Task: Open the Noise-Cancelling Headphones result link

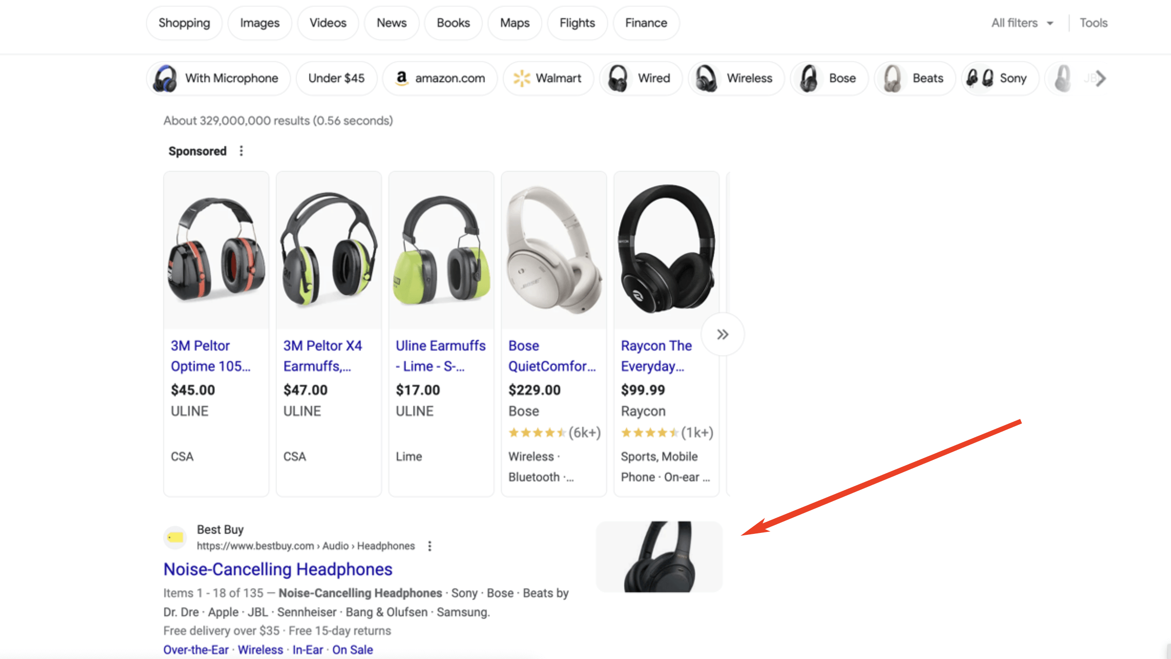Action: tap(278, 569)
